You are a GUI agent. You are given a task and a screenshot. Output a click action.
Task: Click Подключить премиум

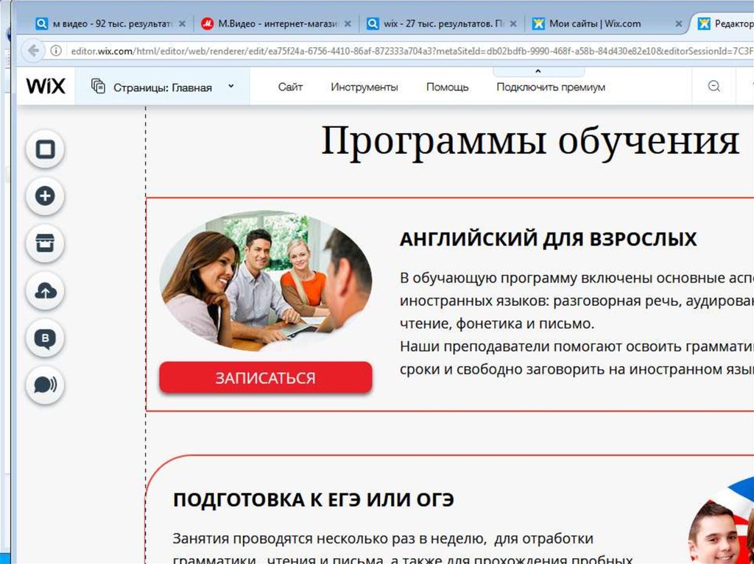coord(551,88)
